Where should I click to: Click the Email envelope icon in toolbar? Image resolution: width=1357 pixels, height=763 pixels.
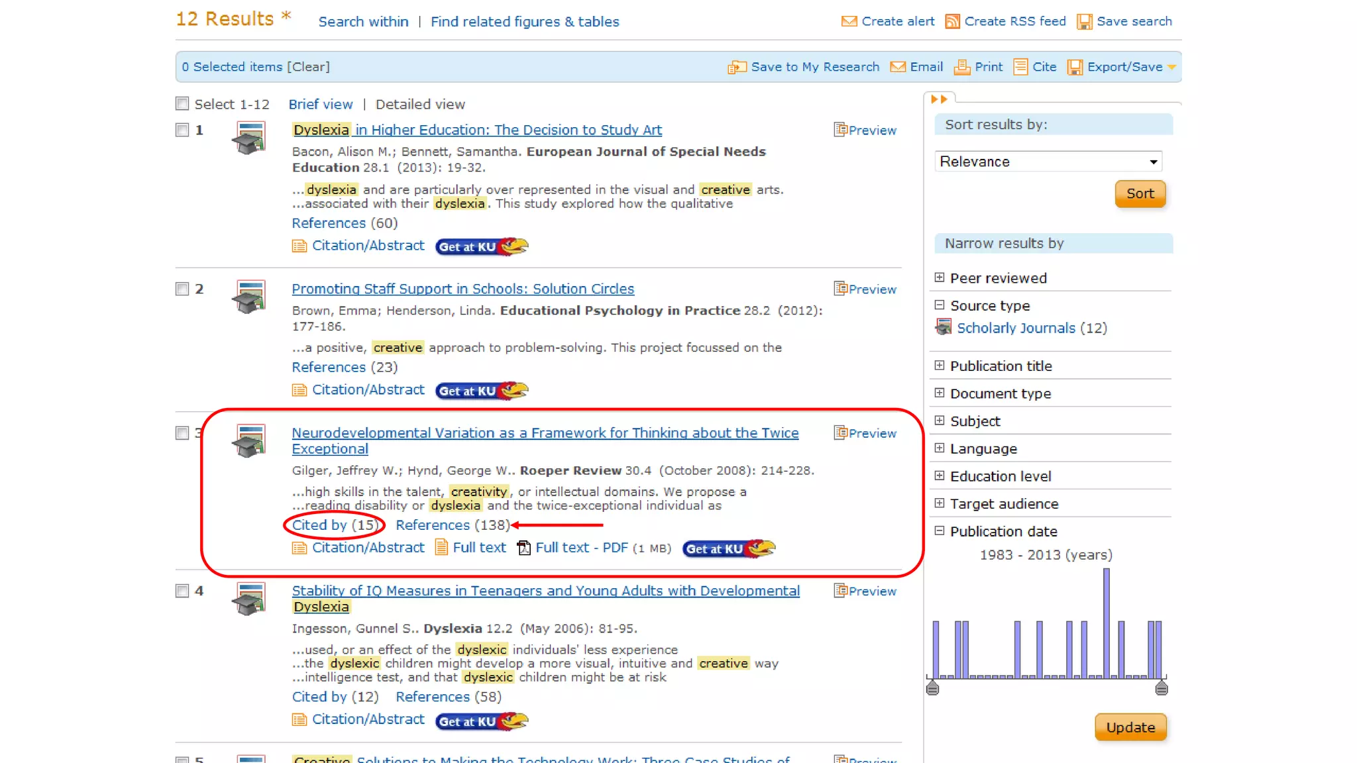pos(898,67)
